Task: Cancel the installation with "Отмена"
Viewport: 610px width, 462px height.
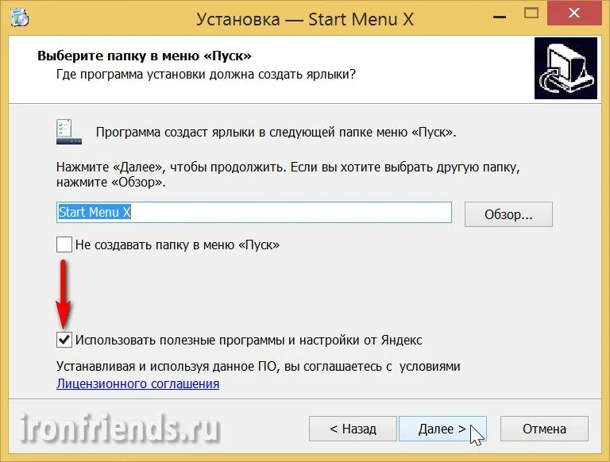Action: coord(544,429)
